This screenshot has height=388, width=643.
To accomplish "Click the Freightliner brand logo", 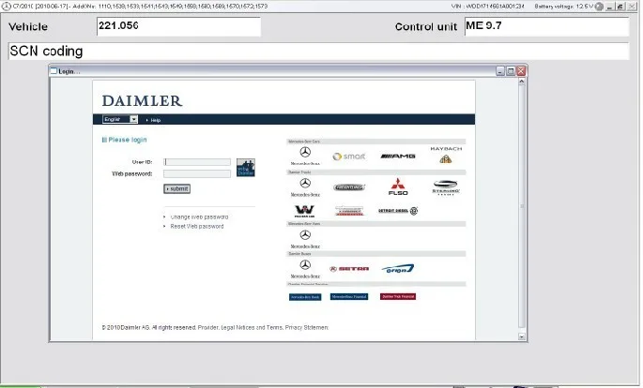I will [349, 187].
